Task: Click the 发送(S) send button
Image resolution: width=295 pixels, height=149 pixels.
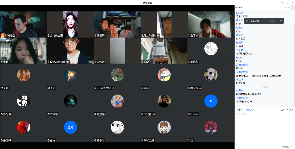Action: (285, 146)
